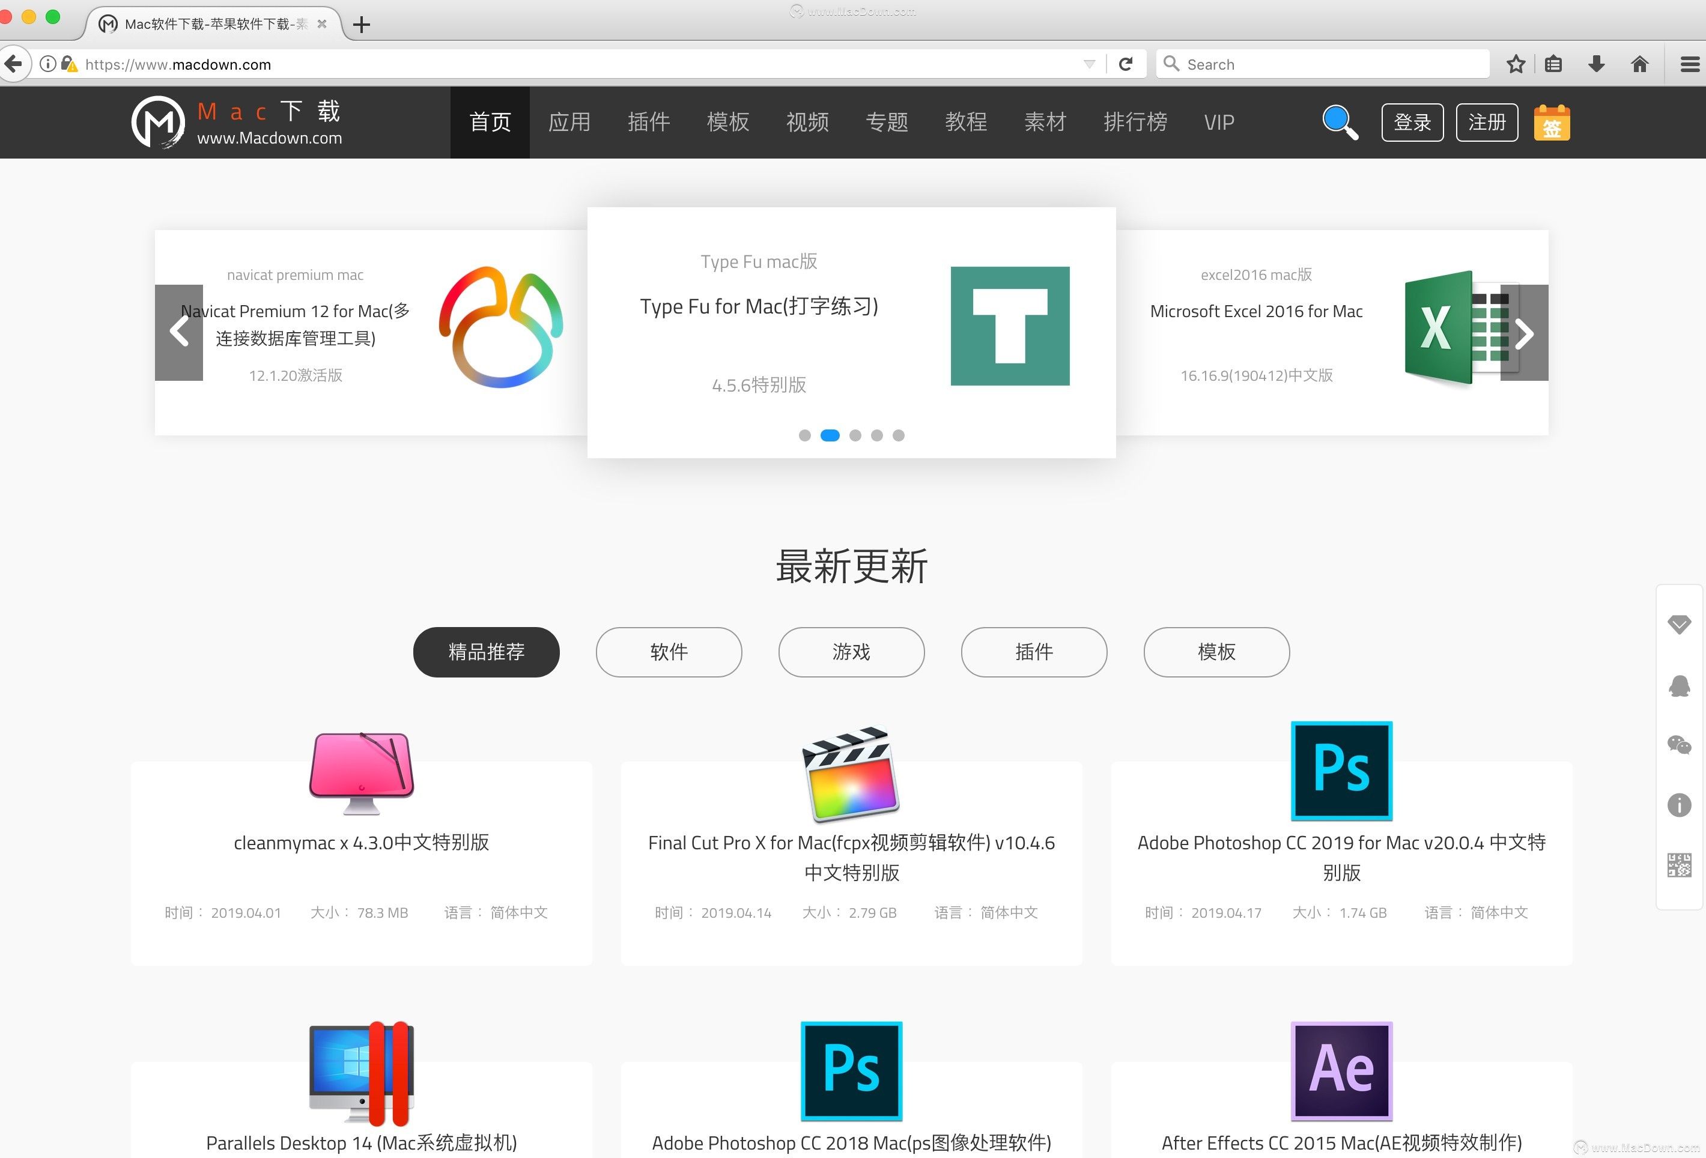The height and width of the screenshot is (1158, 1706).
Task: Open Microsoft Excel 2016 for Mac title
Action: [1256, 311]
